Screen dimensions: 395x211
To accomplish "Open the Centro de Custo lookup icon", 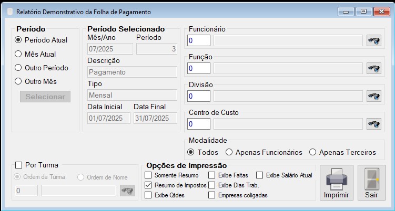I will (x=374, y=124).
